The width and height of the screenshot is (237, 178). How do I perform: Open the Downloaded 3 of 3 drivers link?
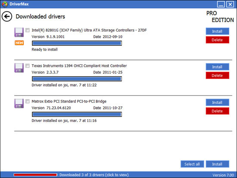(94, 175)
